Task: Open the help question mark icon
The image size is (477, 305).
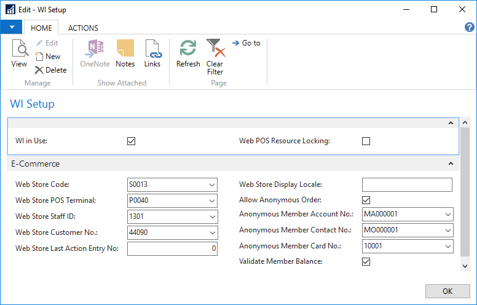Action: pos(469,28)
